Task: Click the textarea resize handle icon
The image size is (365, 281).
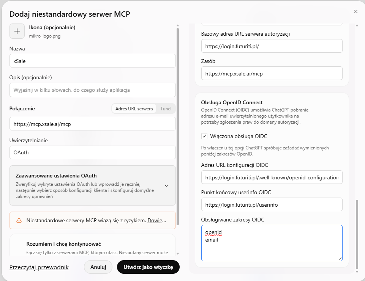Action: [x=340, y=259]
